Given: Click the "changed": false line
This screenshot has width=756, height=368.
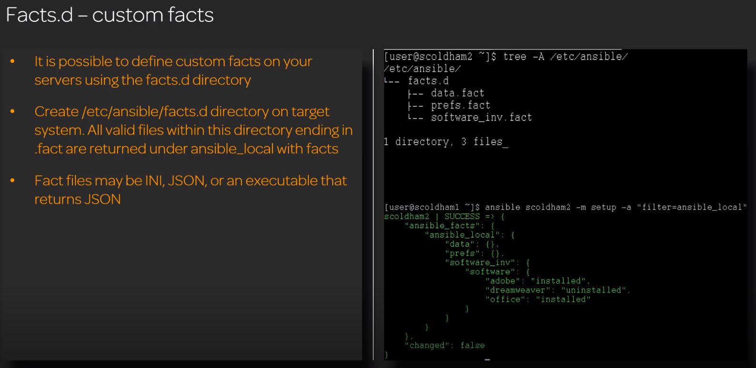Looking at the screenshot, I should point(445,346).
